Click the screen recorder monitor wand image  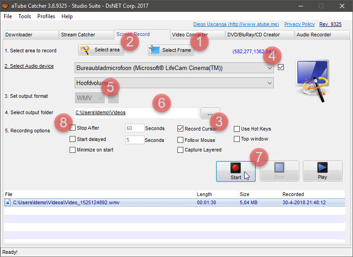pyautogui.click(x=313, y=81)
